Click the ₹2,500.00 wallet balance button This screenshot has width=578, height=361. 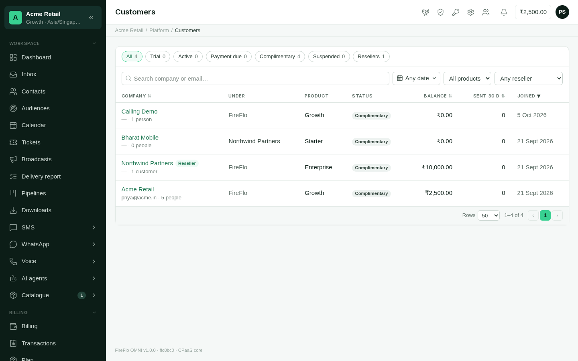coord(533,12)
